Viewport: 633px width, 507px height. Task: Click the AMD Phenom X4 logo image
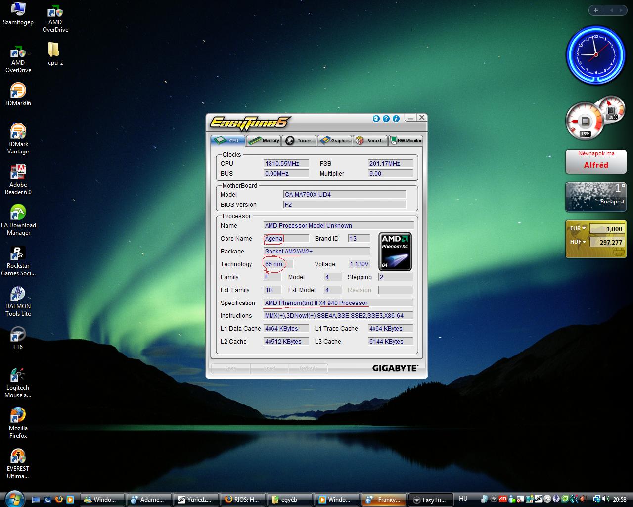click(395, 252)
